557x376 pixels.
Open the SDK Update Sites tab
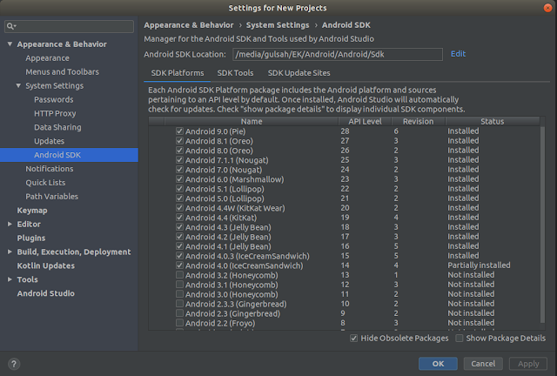[x=299, y=73]
